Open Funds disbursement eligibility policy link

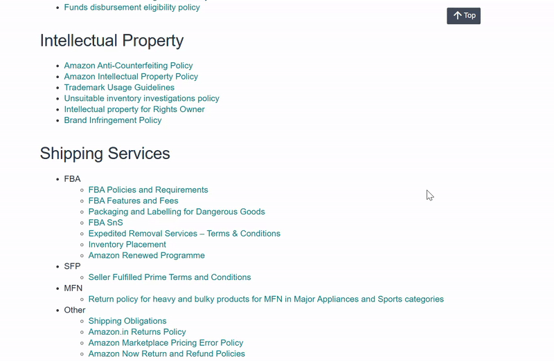(x=132, y=8)
